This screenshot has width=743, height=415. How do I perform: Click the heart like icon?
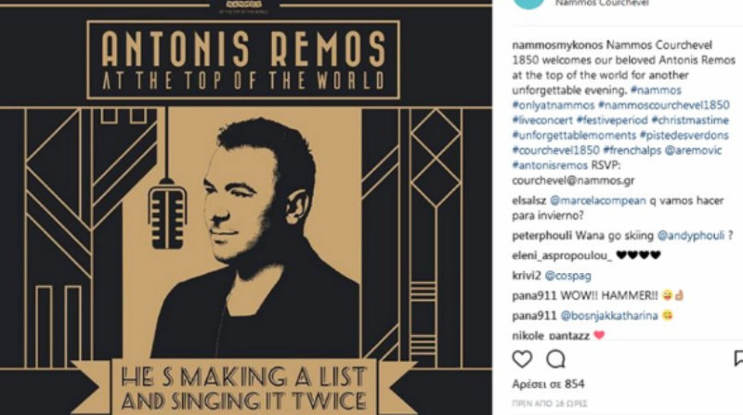coord(522,359)
